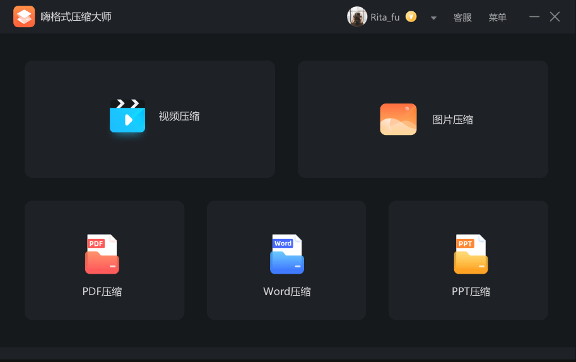The height and width of the screenshot is (362, 576).
Task: Click the PPT压缩 label
Action: pyautogui.click(x=471, y=291)
